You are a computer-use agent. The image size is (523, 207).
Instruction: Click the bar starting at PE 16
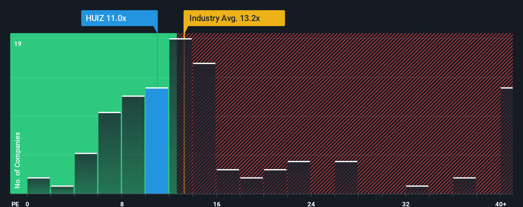(228, 182)
